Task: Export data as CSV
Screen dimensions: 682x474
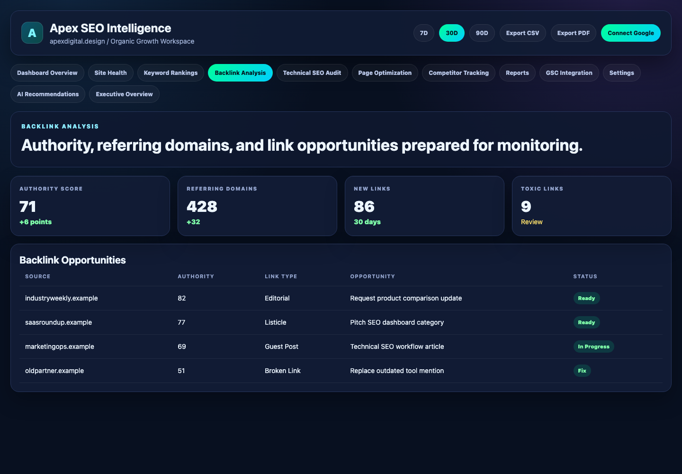Action: (x=522, y=33)
